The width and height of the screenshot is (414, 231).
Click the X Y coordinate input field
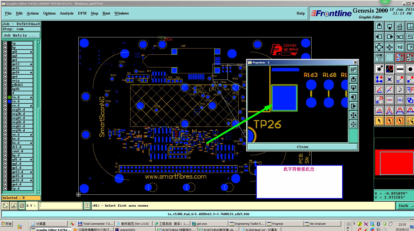point(61,206)
